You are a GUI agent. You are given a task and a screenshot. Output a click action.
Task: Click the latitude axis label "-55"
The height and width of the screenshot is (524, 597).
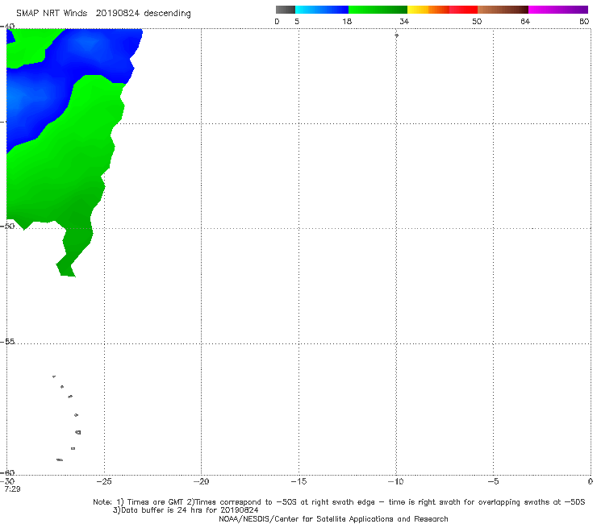[7, 342]
